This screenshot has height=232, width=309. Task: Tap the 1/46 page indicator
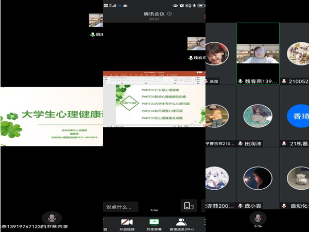(x=154, y=210)
